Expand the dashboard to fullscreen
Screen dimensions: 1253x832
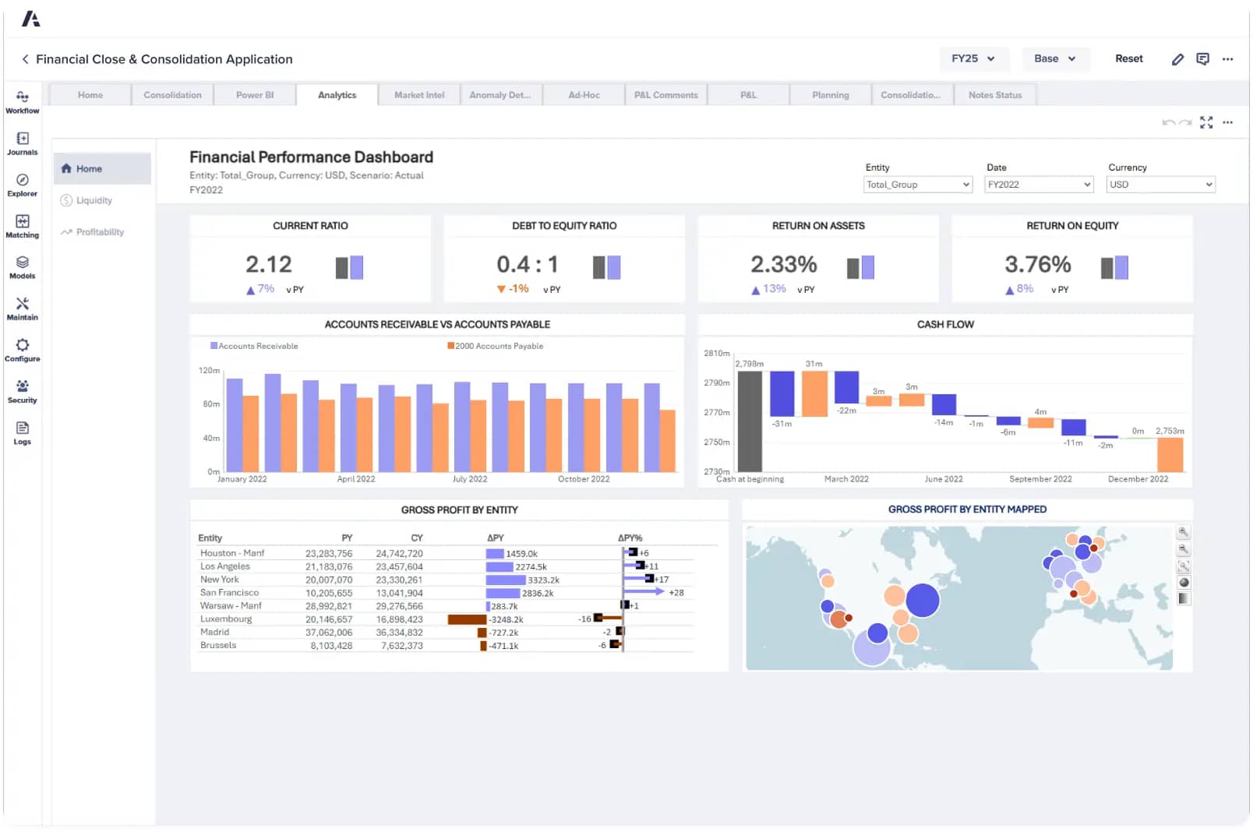(1207, 122)
